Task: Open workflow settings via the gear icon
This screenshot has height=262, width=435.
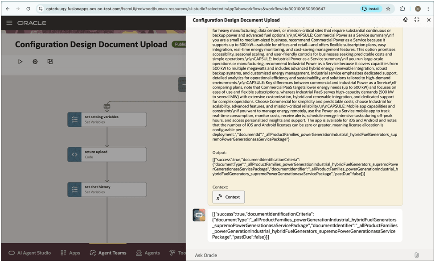Action: (x=35, y=62)
